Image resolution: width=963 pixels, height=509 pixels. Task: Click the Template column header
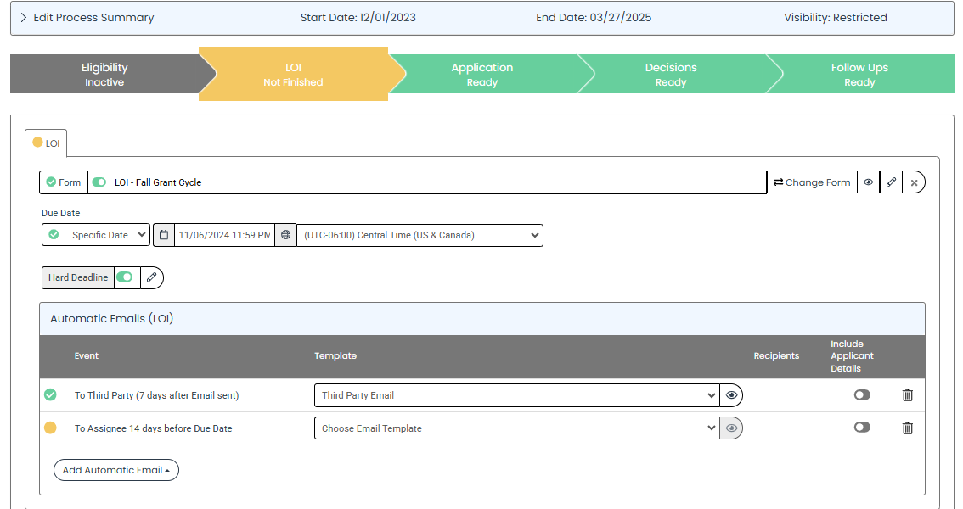pos(335,355)
